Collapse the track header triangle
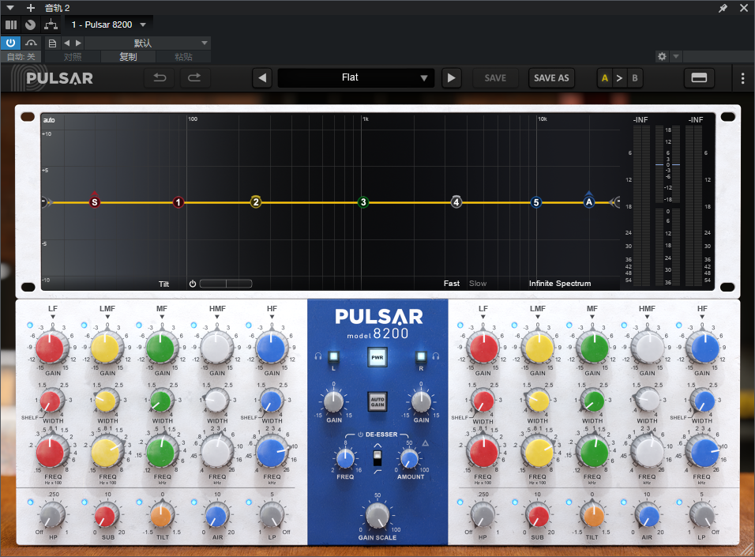The width and height of the screenshot is (755, 557). [10, 8]
